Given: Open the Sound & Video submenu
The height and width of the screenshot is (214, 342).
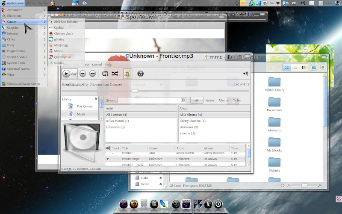Looking at the screenshot, I should point(24,57).
